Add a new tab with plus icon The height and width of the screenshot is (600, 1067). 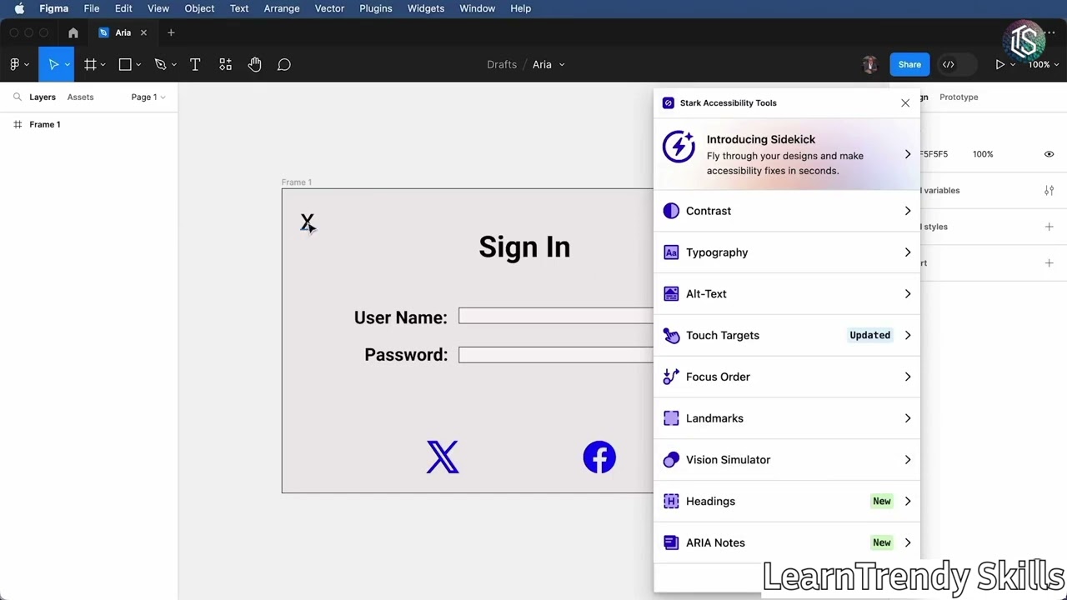[x=171, y=32]
